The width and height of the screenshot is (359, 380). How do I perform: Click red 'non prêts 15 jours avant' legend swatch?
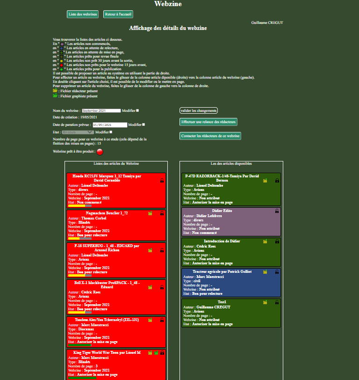pos(62,65)
